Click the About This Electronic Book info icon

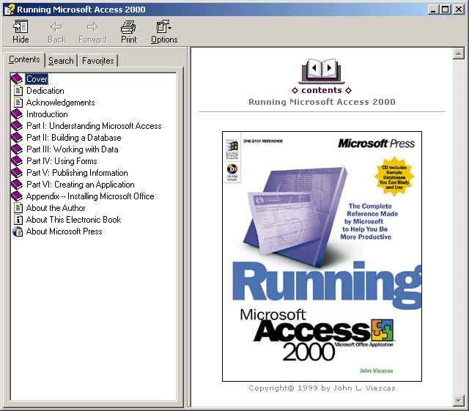pyautogui.click(x=18, y=220)
